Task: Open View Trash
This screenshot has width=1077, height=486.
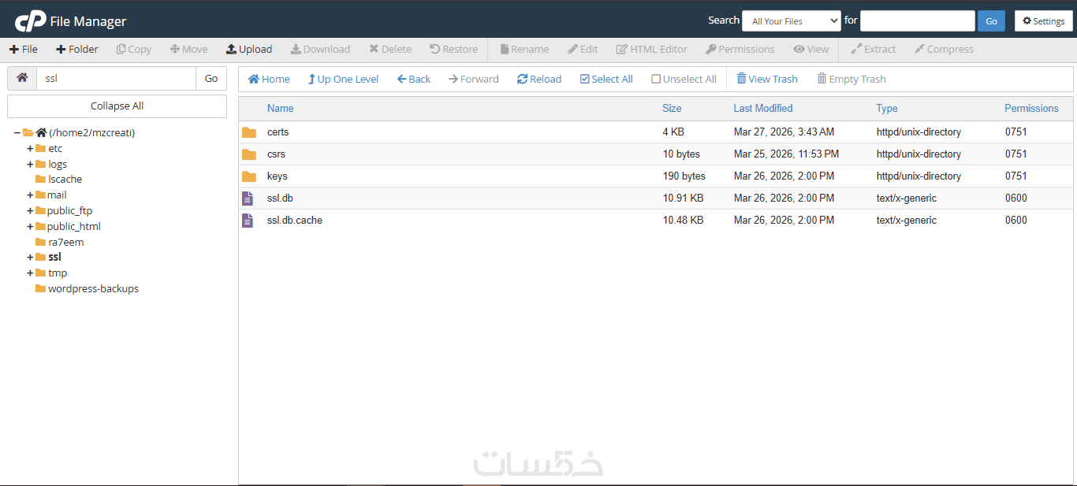Action: (767, 79)
